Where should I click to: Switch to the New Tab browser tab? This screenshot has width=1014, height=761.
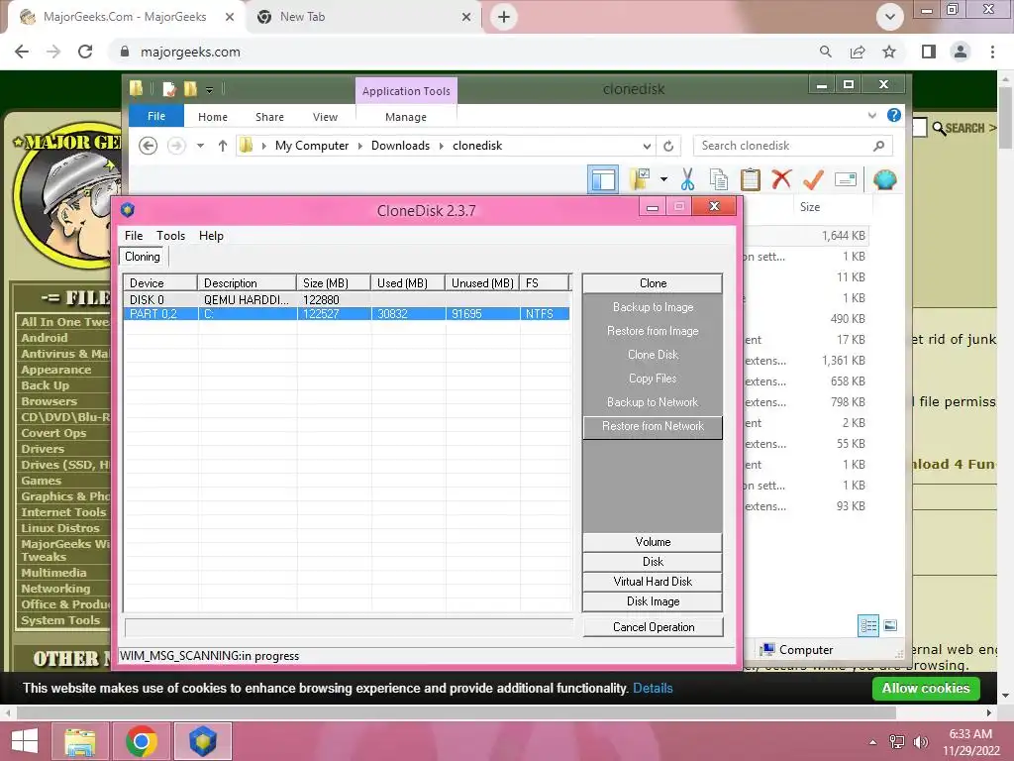point(362,18)
